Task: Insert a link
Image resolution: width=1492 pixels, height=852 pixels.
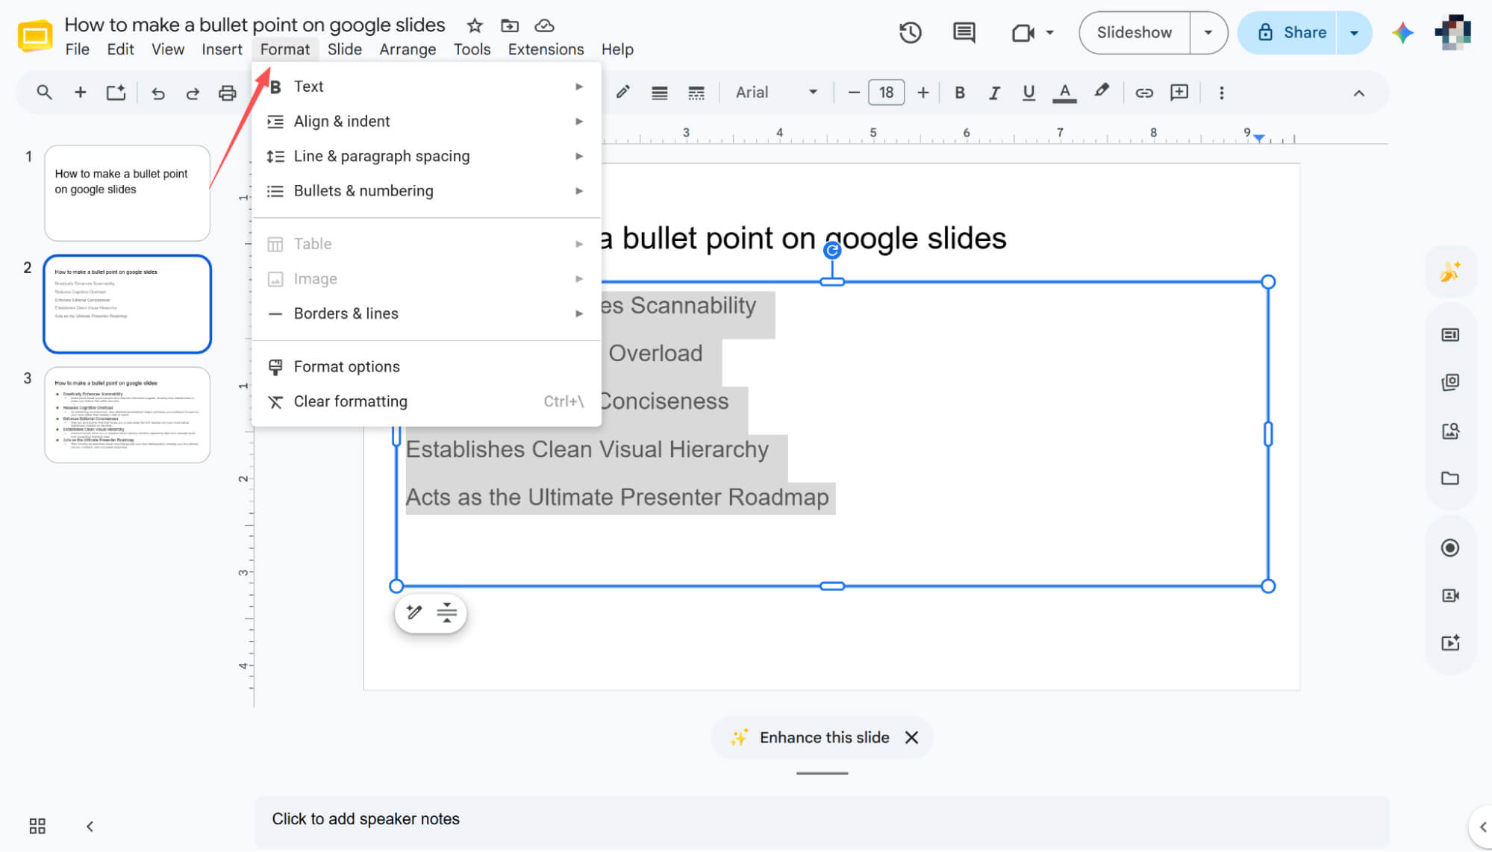Action: pyautogui.click(x=1143, y=93)
